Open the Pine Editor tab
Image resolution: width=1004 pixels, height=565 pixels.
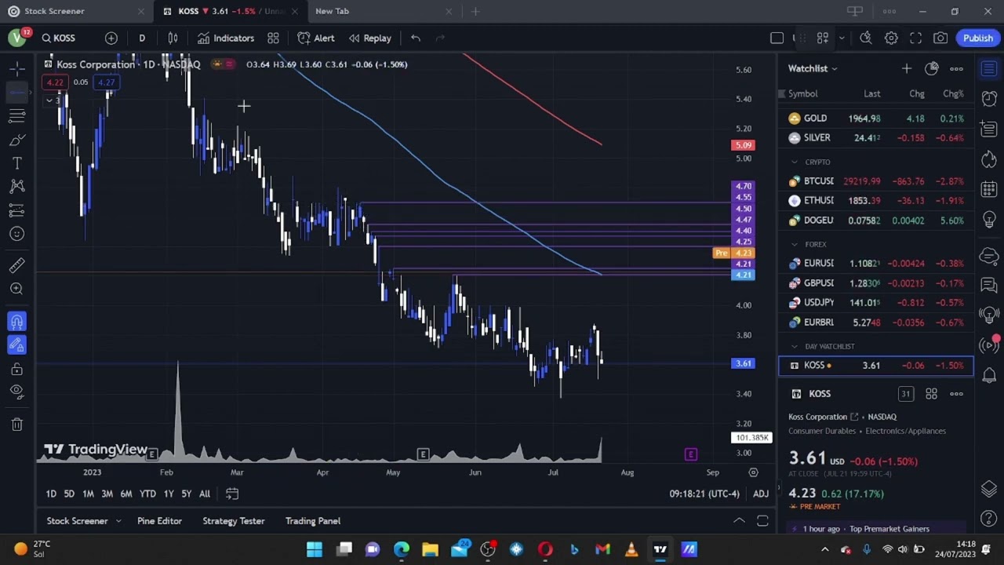[159, 521]
